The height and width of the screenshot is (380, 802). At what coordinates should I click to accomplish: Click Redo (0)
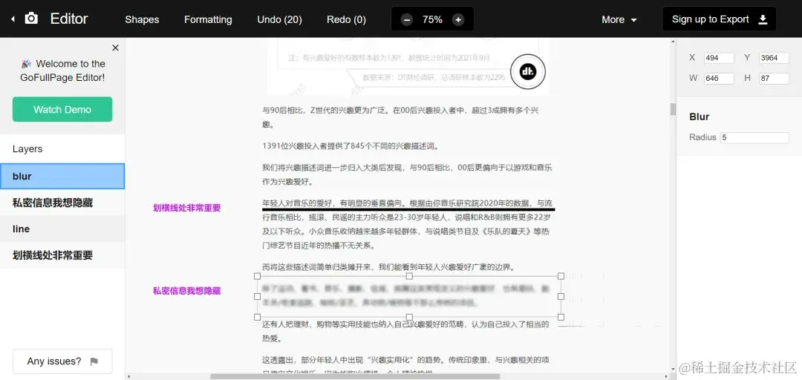pyautogui.click(x=346, y=20)
